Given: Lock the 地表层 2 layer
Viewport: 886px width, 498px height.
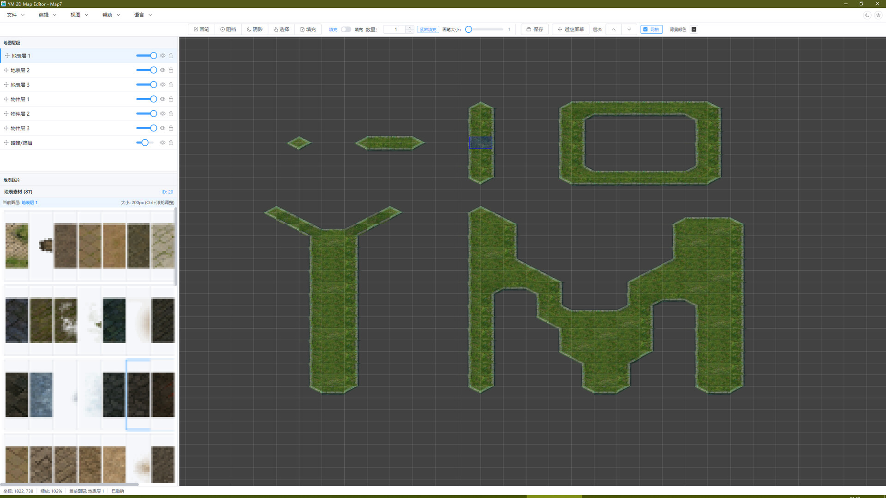Looking at the screenshot, I should tap(171, 70).
